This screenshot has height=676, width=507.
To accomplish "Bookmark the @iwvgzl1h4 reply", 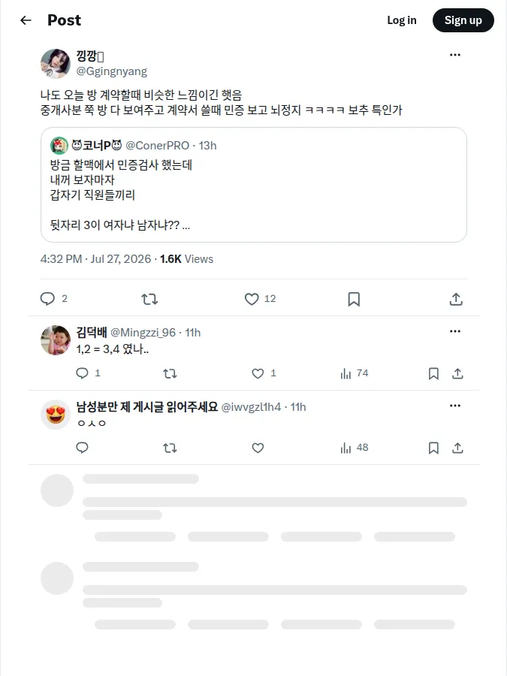I will (x=433, y=448).
